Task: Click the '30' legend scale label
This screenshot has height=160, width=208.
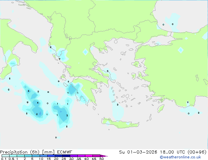Action: tap(71, 159)
